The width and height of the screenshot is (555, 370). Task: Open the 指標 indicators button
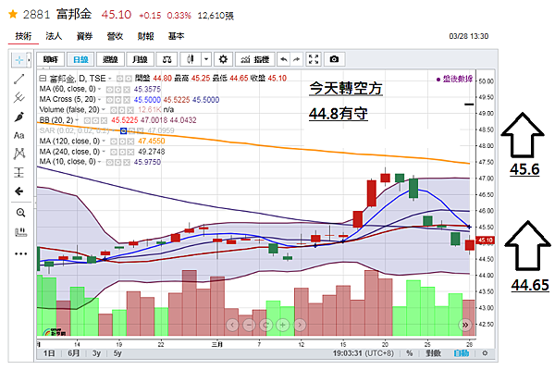(x=255, y=59)
